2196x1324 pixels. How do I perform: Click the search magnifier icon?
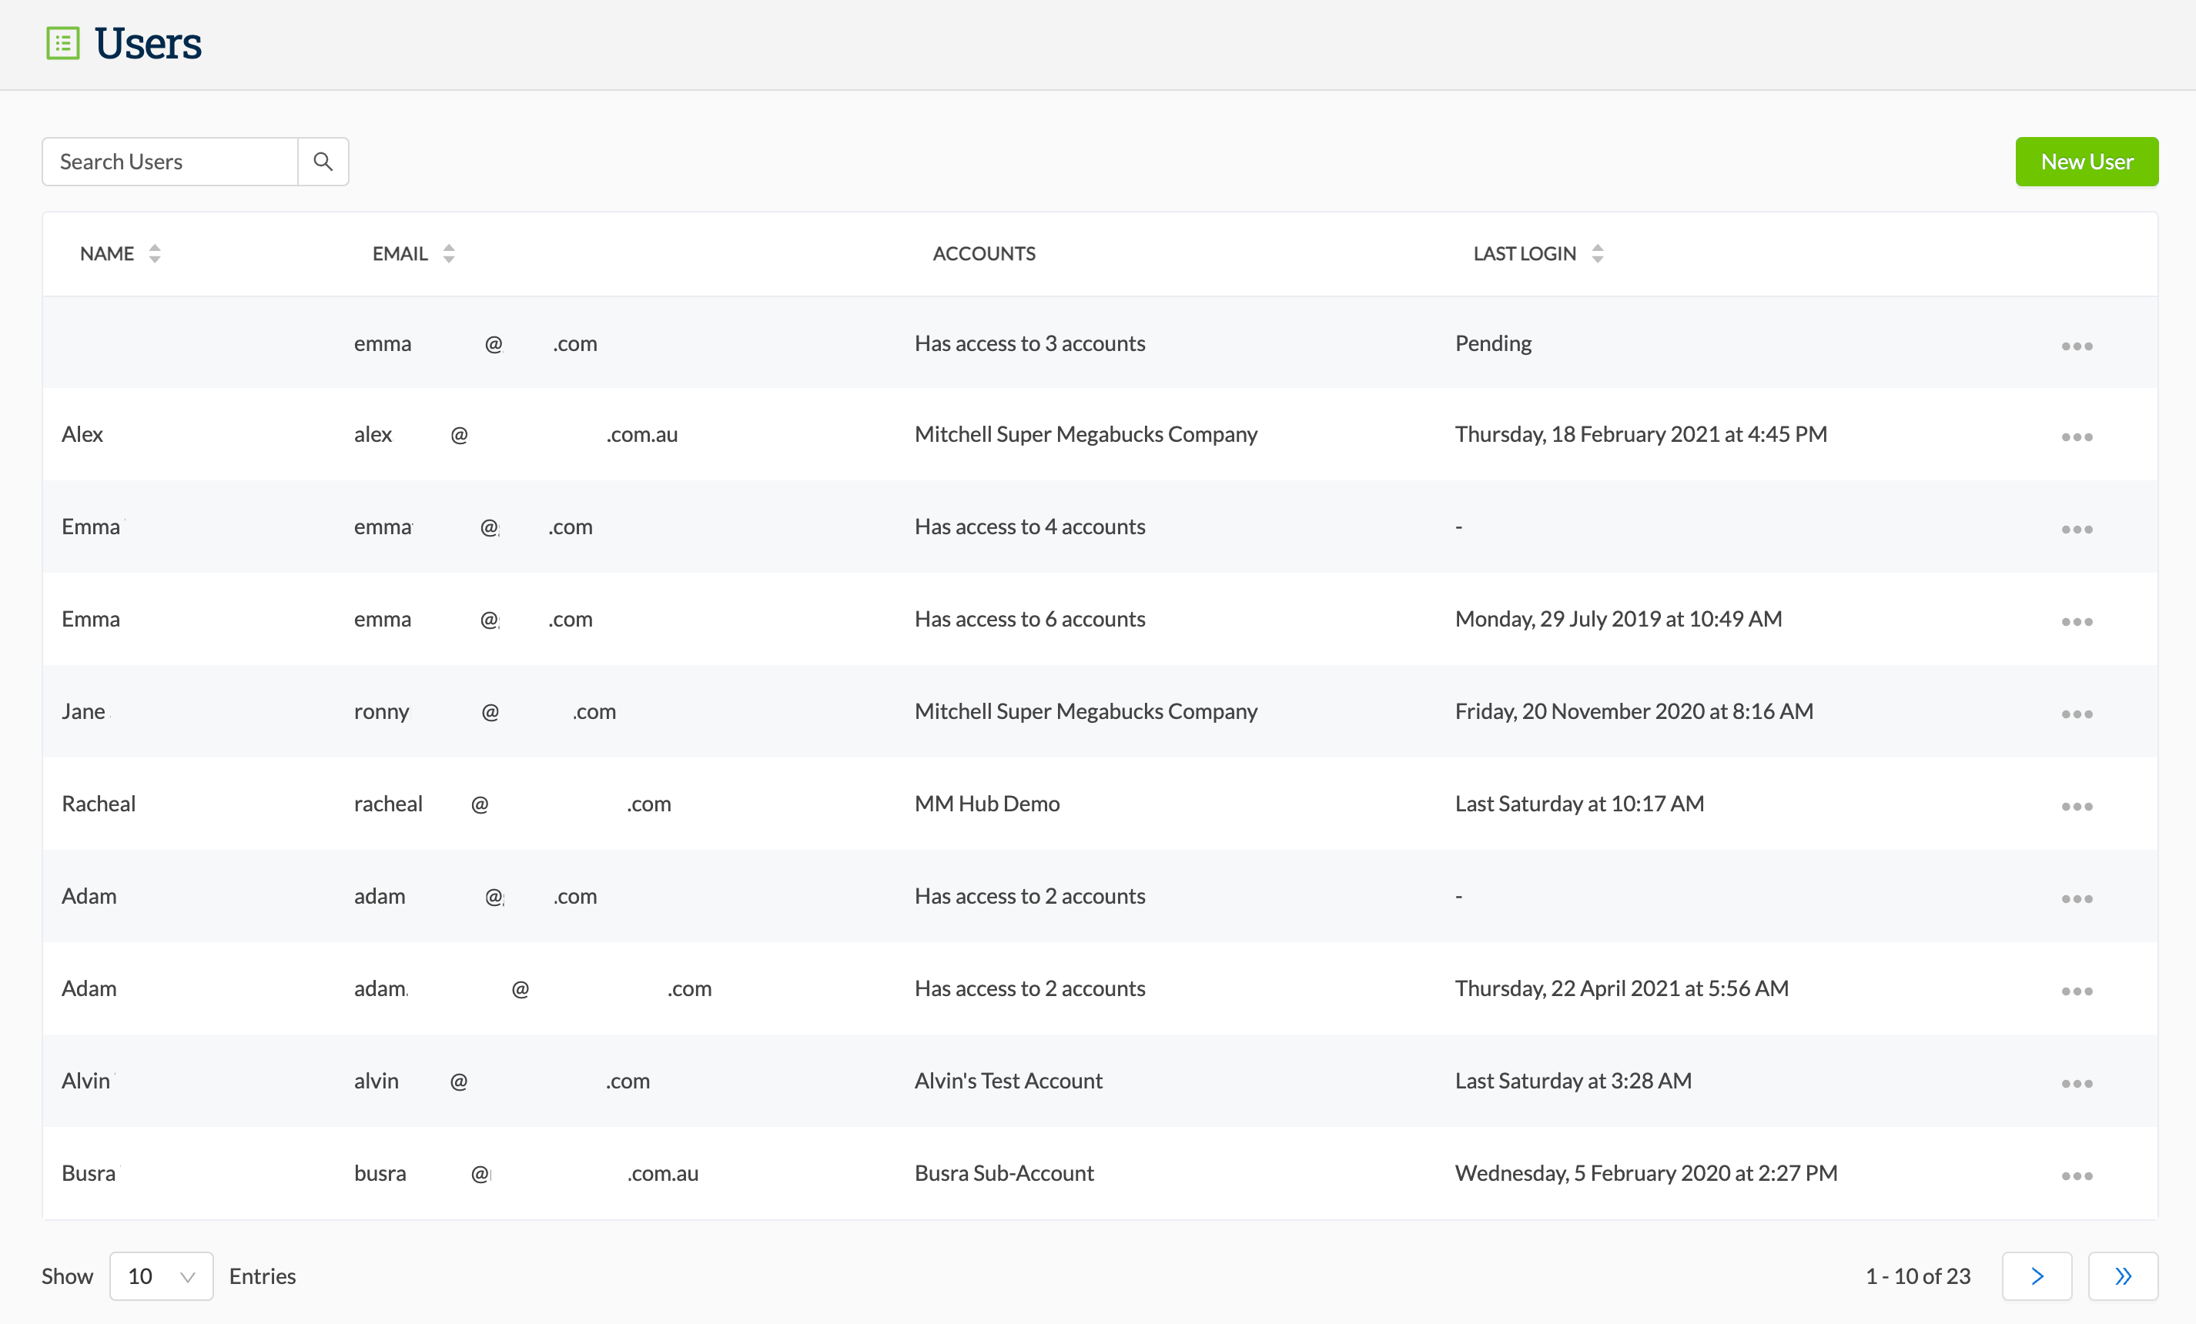tap(323, 162)
